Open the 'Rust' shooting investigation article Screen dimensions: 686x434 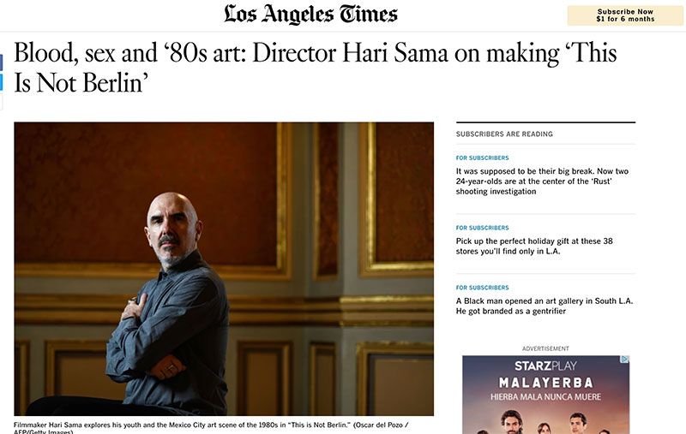click(542, 181)
